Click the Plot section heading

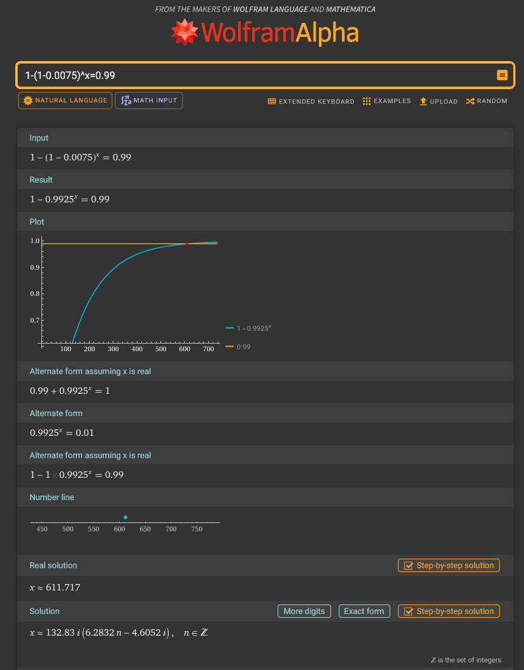[x=37, y=222]
